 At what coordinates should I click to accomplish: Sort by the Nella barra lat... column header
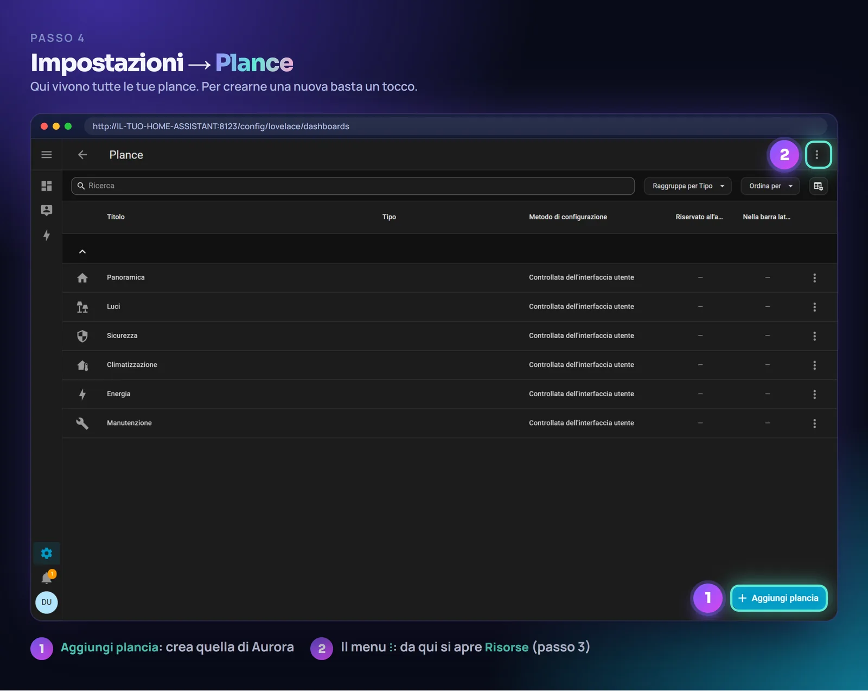[767, 217]
